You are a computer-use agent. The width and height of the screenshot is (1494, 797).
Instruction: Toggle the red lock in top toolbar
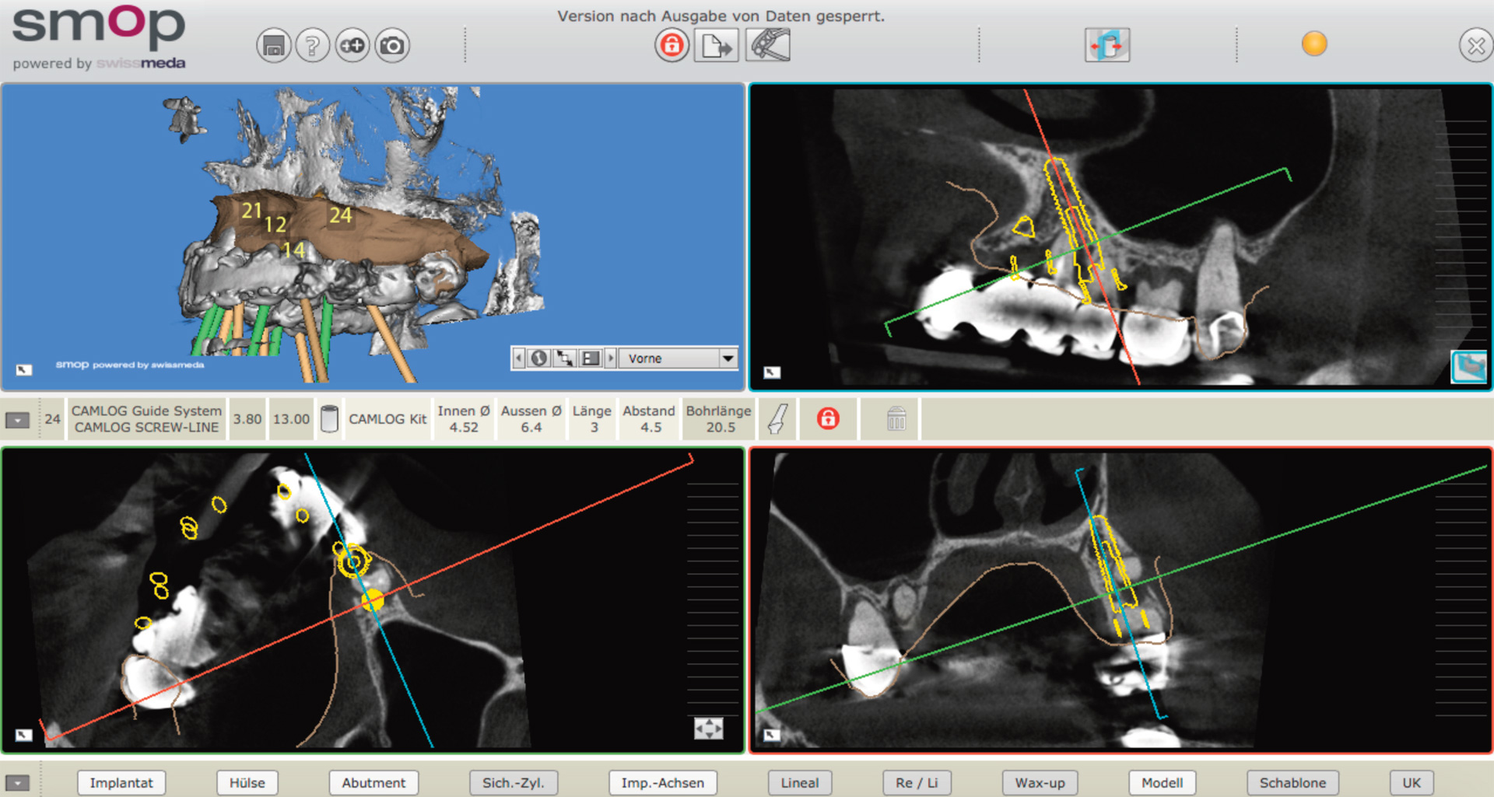(x=672, y=46)
